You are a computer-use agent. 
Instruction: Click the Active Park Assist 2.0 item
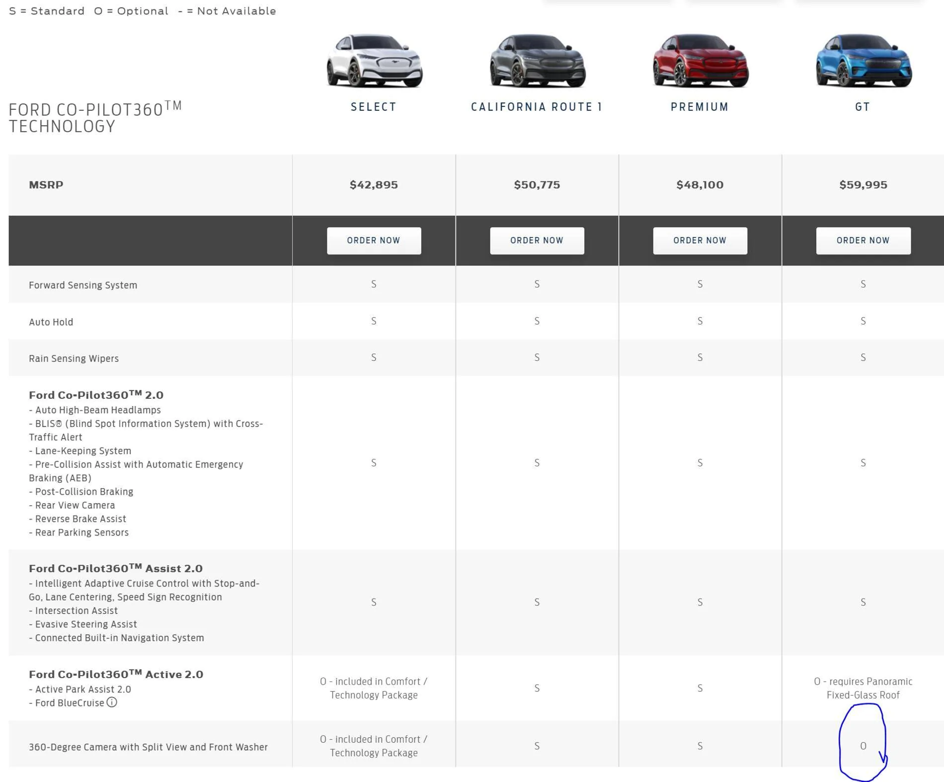83,690
